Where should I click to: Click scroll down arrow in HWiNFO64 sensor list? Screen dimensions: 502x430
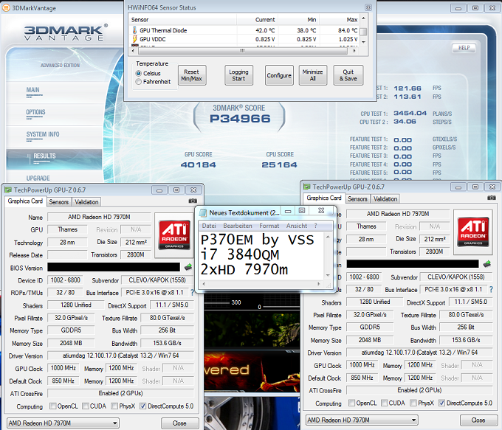(x=363, y=42)
